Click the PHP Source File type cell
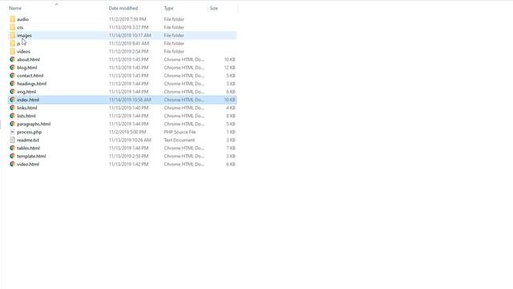513x289 pixels. (x=180, y=132)
